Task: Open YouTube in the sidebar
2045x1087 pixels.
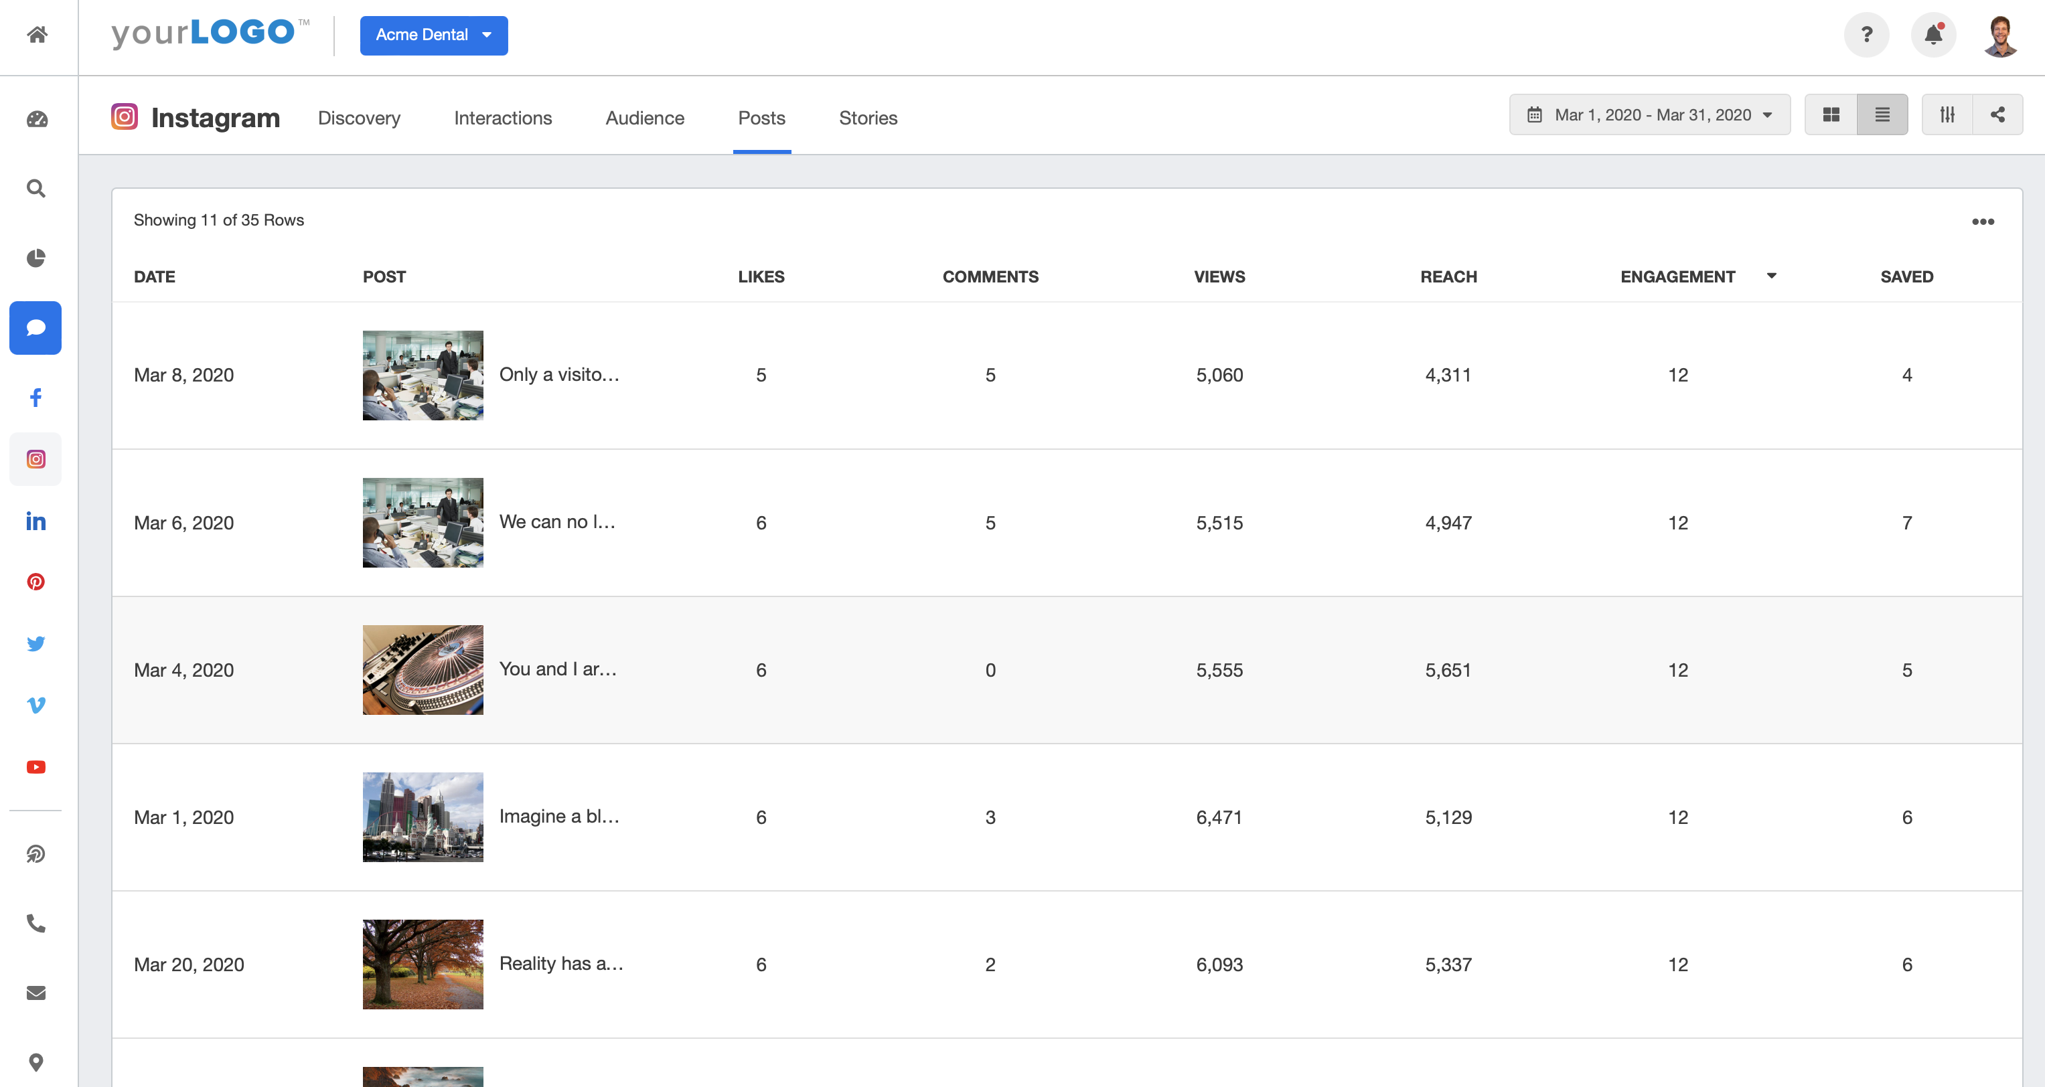Action: (x=35, y=767)
